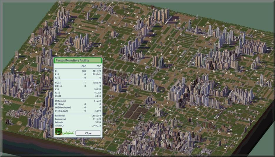This screenshot has height=157, width=275.
Task: Select the Residential total 1,602,358
Action: pos(96,116)
